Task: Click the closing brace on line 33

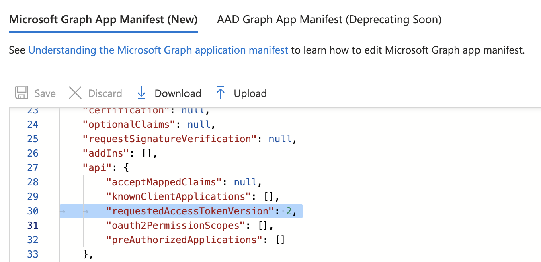Action: pyautogui.click(x=85, y=254)
